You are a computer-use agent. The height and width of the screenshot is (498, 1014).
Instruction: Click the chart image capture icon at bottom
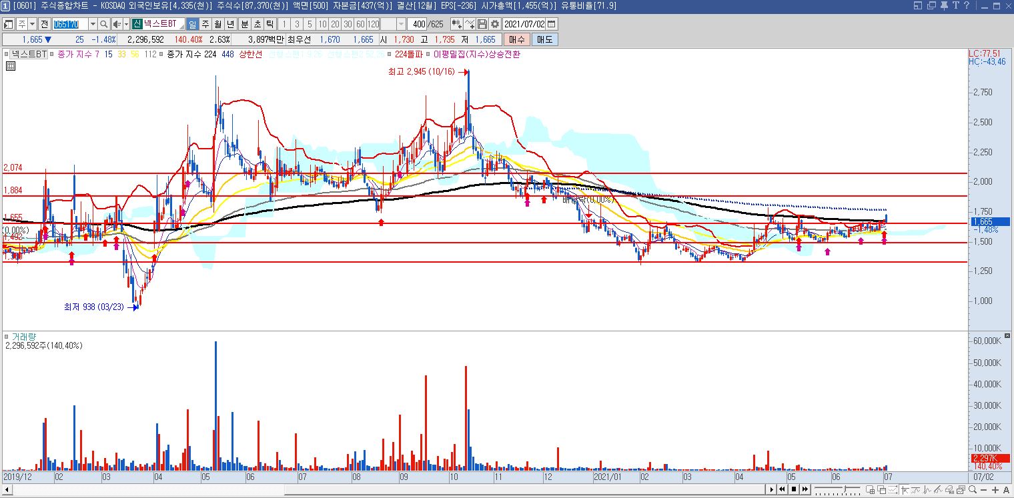tap(961, 489)
